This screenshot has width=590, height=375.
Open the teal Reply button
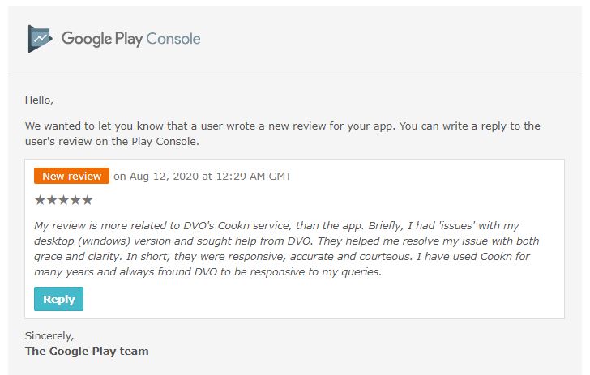tap(58, 299)
